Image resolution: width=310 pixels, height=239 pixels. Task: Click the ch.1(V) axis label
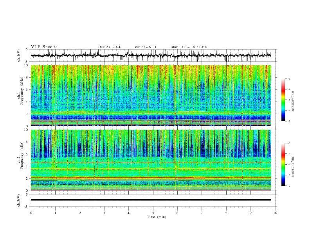(x=19, y=55)
